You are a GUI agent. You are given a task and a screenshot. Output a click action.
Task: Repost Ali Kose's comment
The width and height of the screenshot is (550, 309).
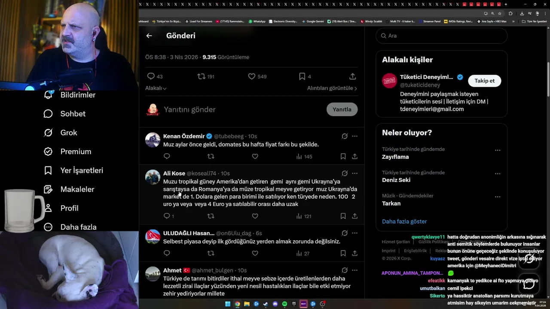[x=211, y=216]
